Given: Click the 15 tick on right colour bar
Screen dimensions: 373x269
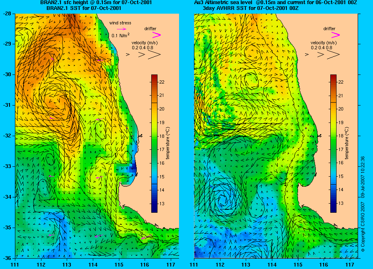Looking at the screenshot, I should [x=341, y=177].
